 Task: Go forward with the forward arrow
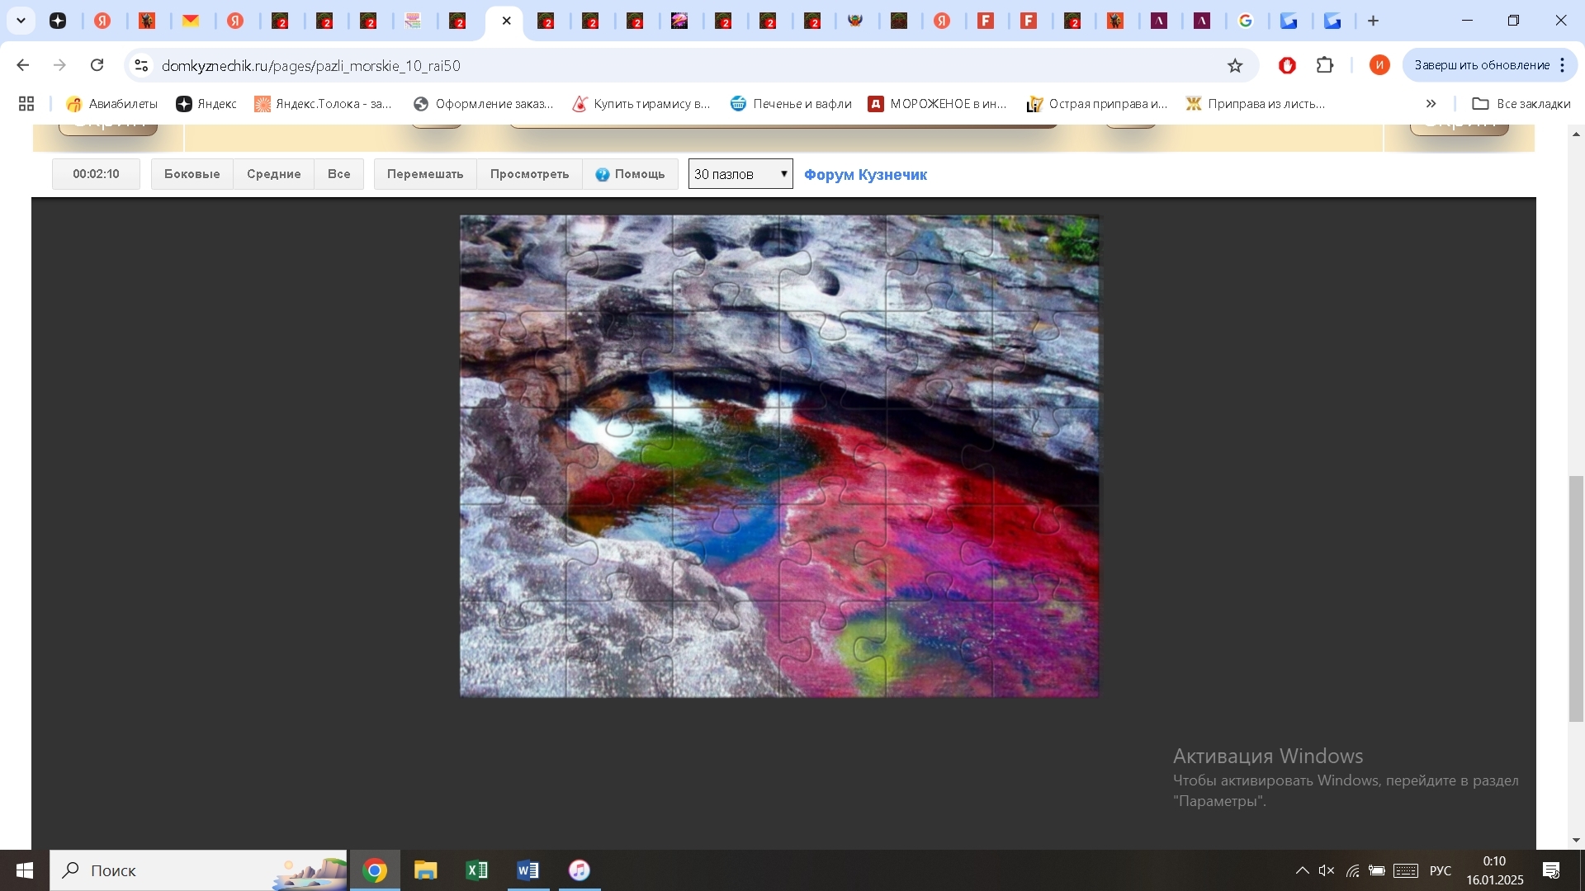click(59, 65)
